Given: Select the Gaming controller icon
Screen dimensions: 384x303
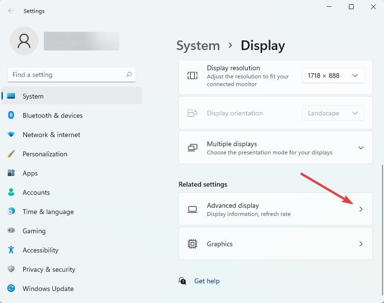Looking at the screenshot, I should [x=11, y=230].
